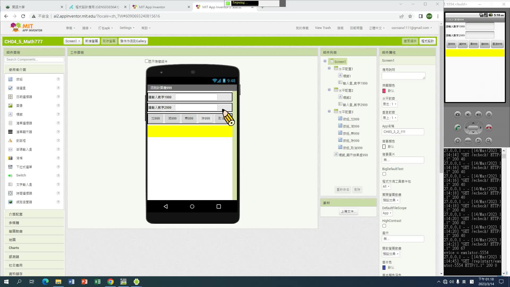This screenshot has height=287, width=510.
Task: Open the 連線 menu
Action: (x=87, y=28)
